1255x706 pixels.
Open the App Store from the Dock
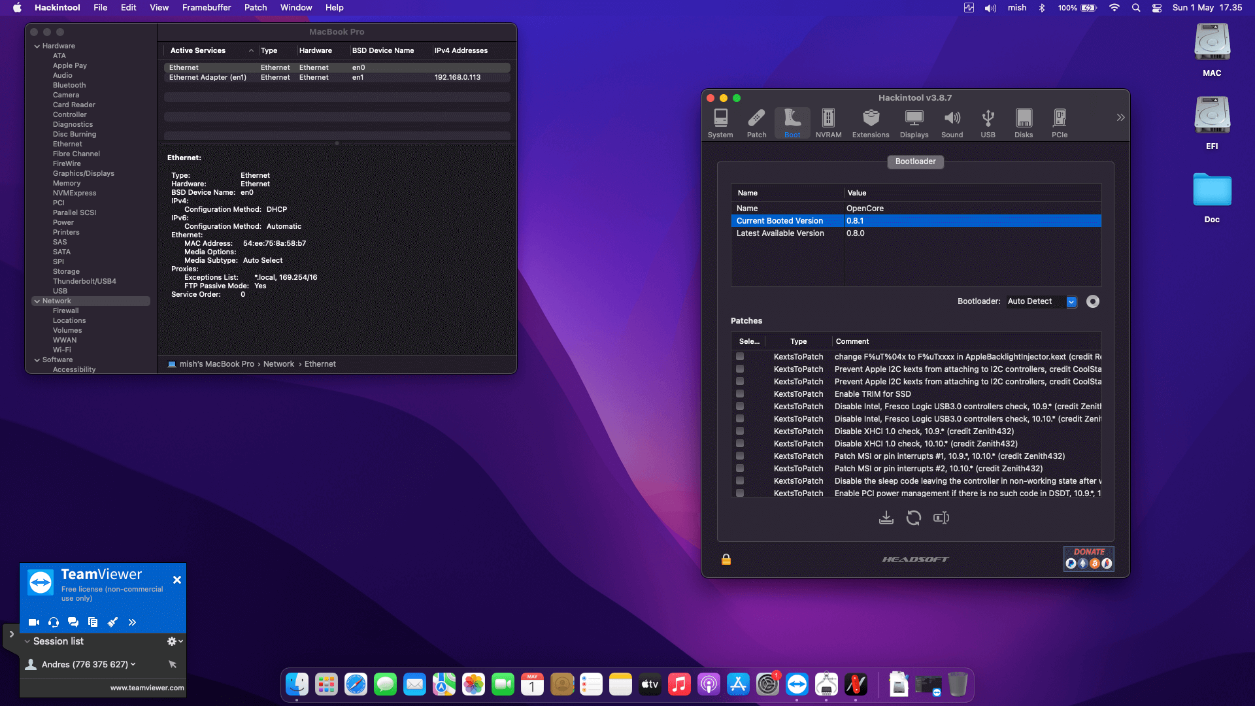[738, 684]
